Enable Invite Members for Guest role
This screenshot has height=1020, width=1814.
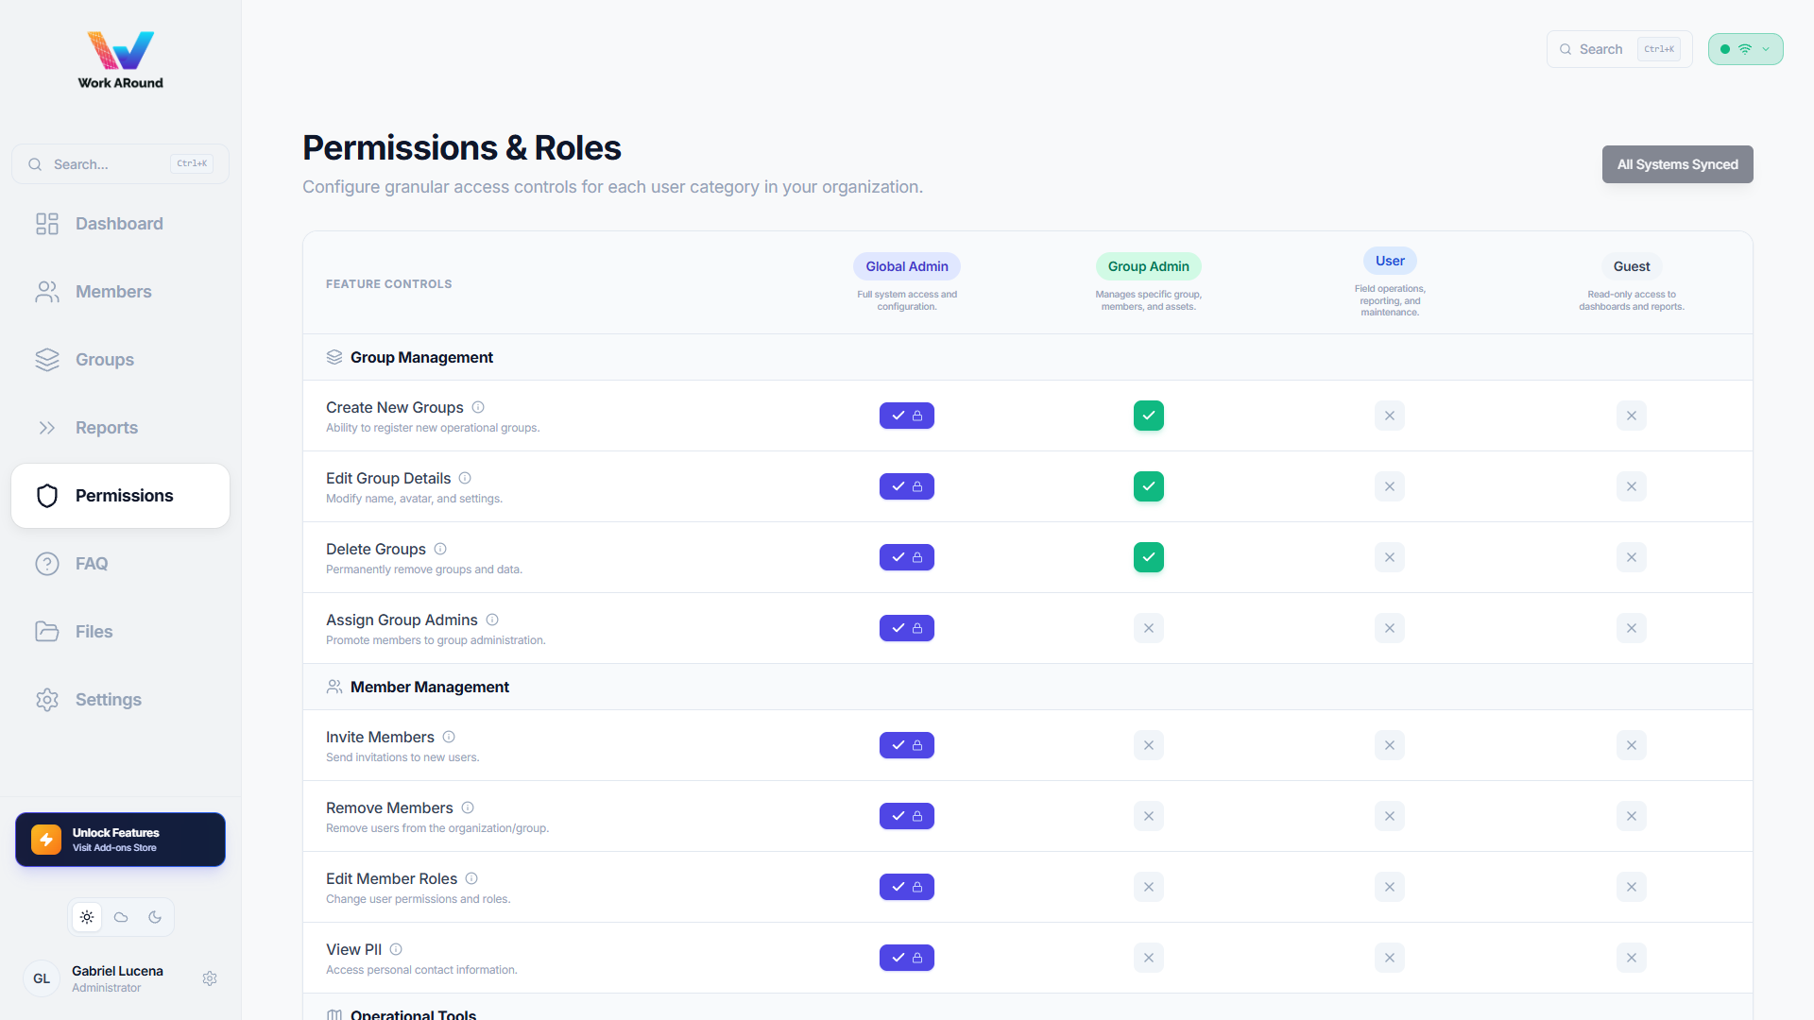tap(1632, 745)
